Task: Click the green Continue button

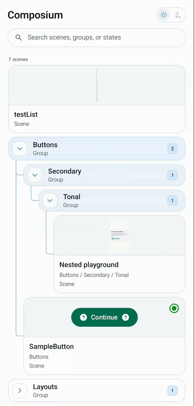Action: pos(105,317)
